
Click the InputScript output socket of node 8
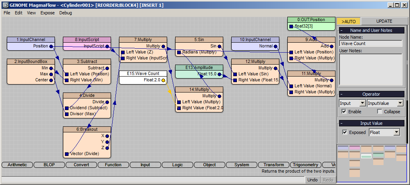(x=107, y=46)
